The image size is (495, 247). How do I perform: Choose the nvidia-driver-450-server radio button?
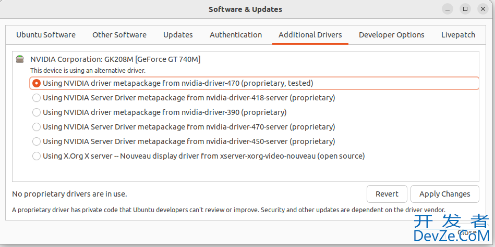click(x=37, y=141)
